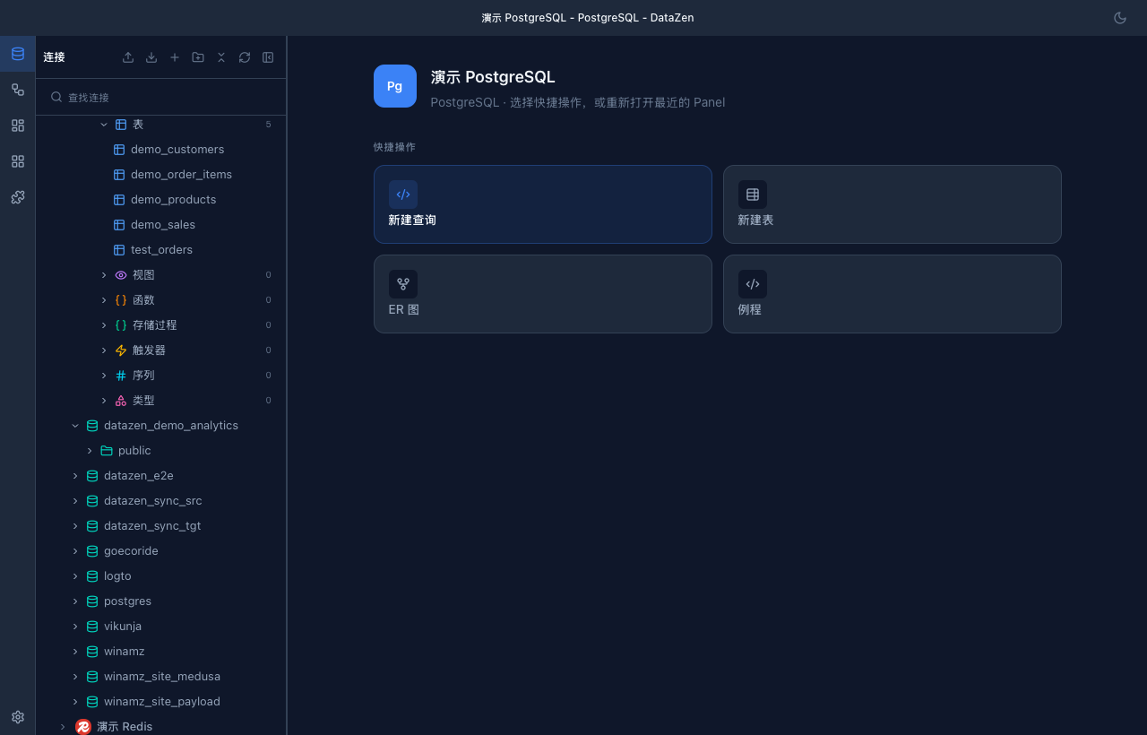Click the export (upload arrow) connections icon
The image size is (1147, 735).
(128, 57)
